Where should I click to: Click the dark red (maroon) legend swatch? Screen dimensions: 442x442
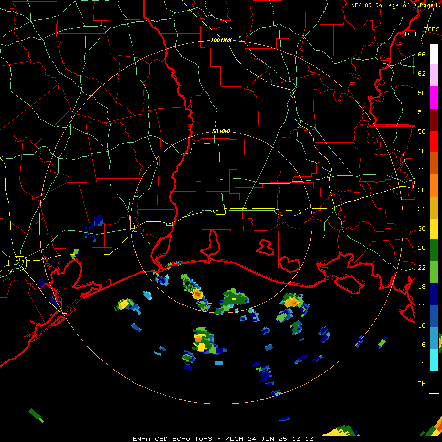[434, 119]
